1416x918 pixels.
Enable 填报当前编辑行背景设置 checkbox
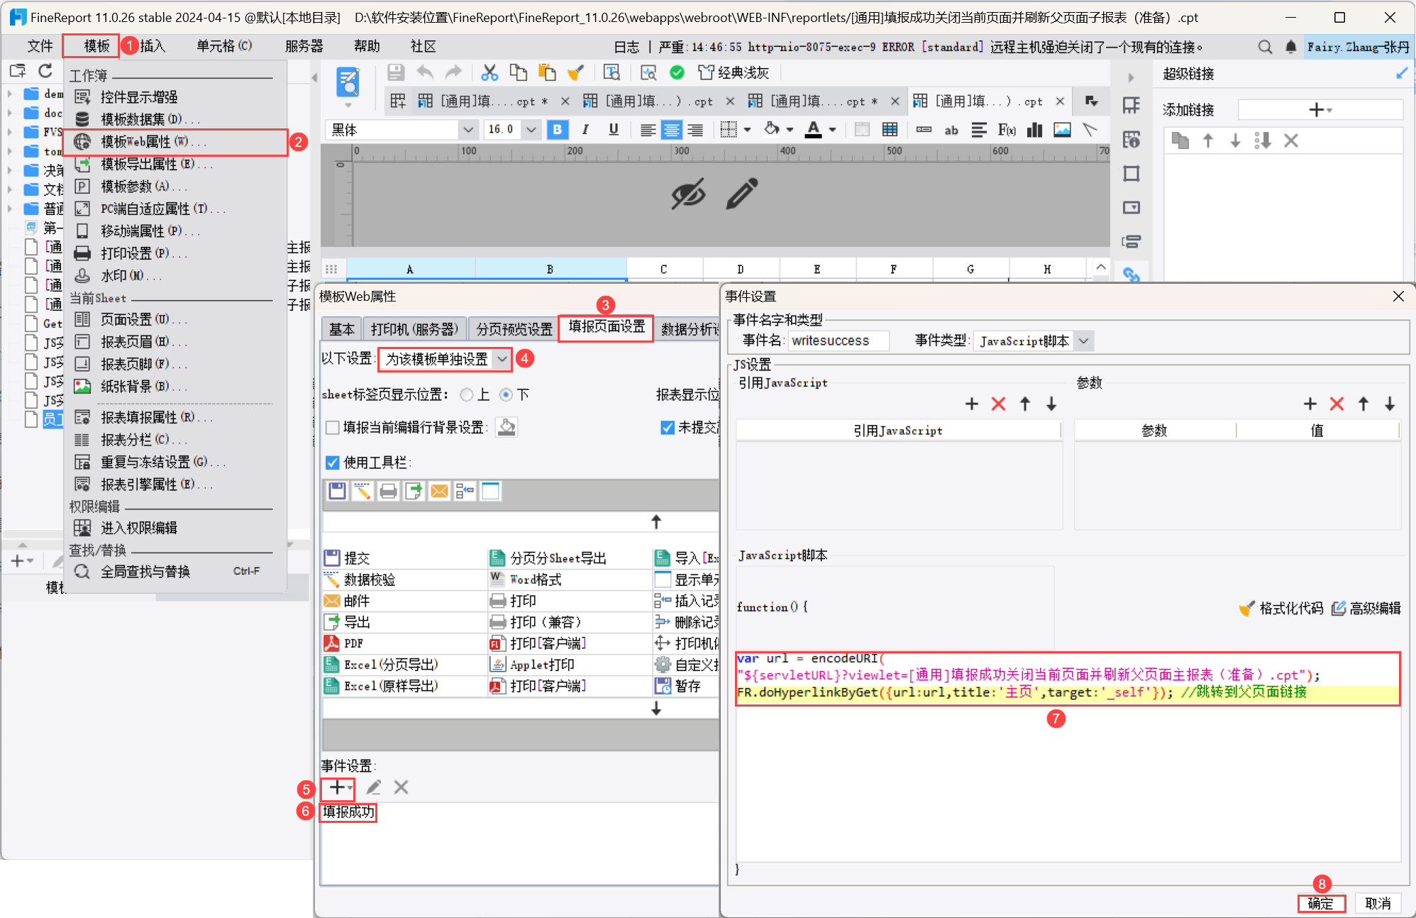[332, 427]
